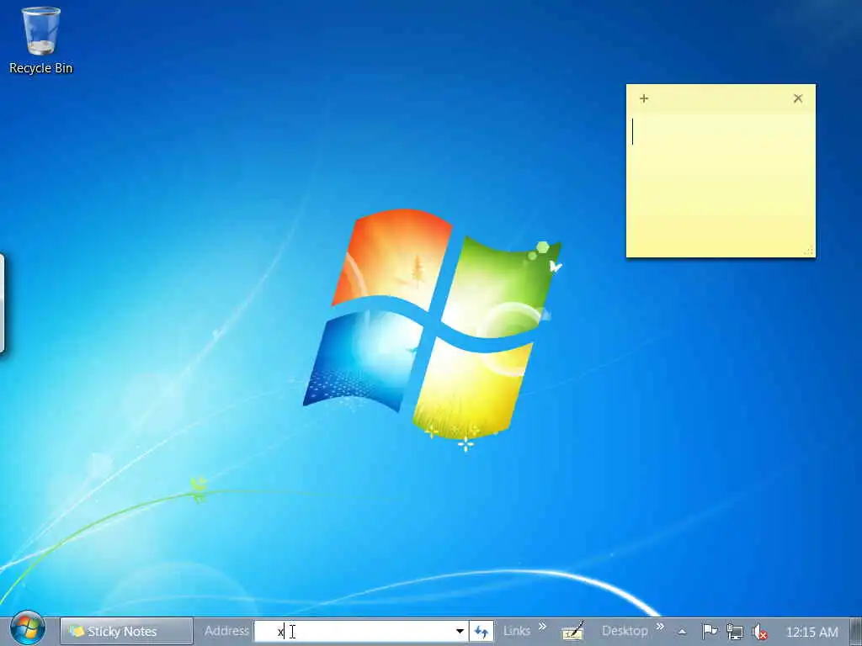The image size is (862, 646).
Task: Open the docked input panel tab at left edge
Action: click(x=3, y=303)
